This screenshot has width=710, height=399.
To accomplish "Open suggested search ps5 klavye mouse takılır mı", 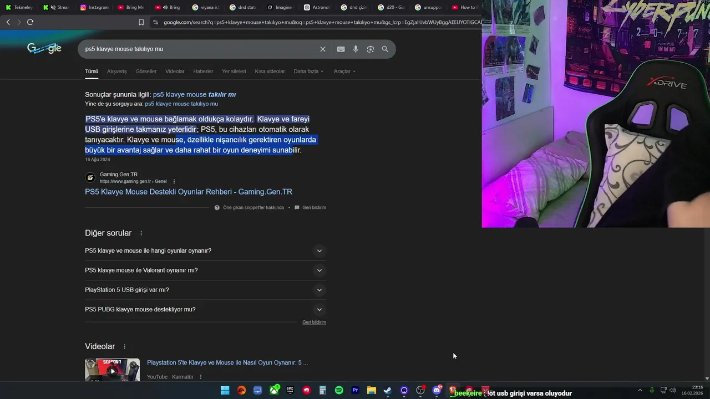I will [x=194, y=95].
